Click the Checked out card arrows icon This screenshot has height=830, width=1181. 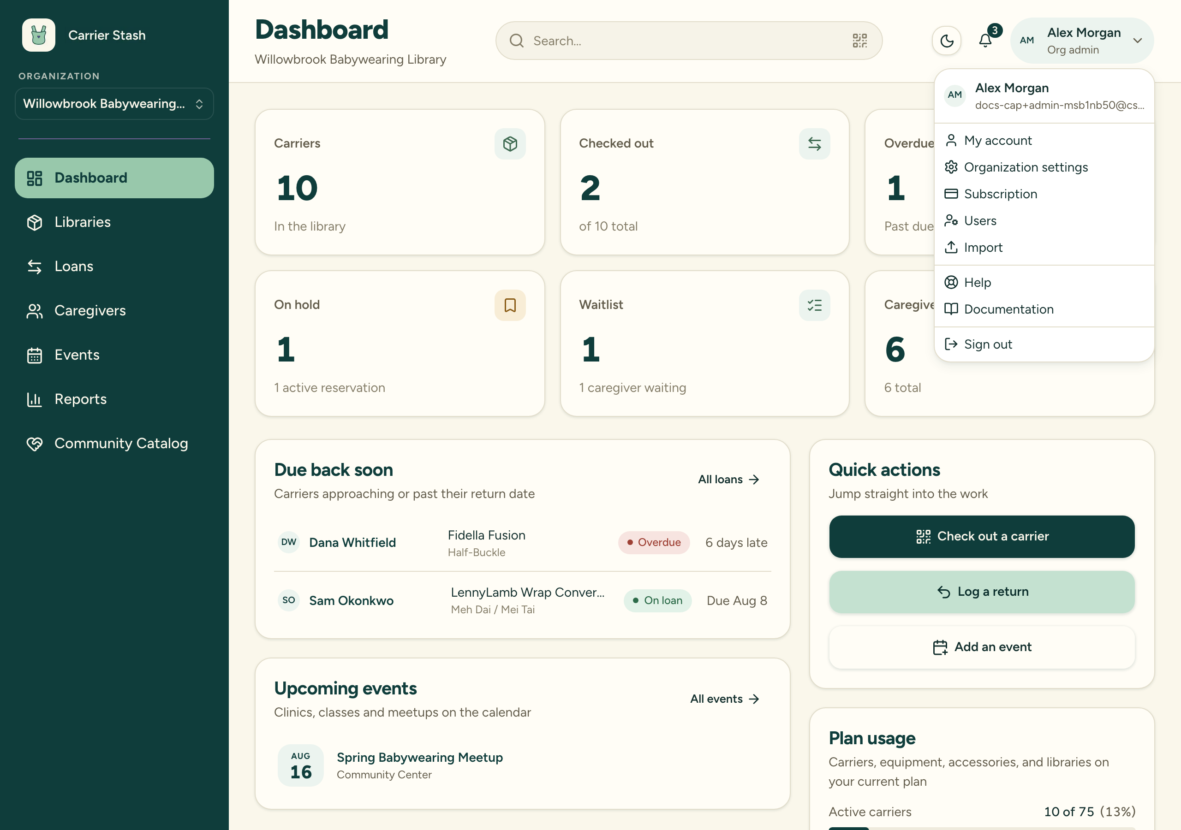pyautogui.click(x=814, y=144)
